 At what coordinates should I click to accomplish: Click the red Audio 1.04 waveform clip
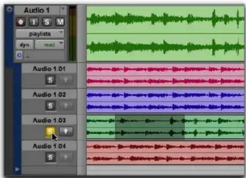[165, 153]
